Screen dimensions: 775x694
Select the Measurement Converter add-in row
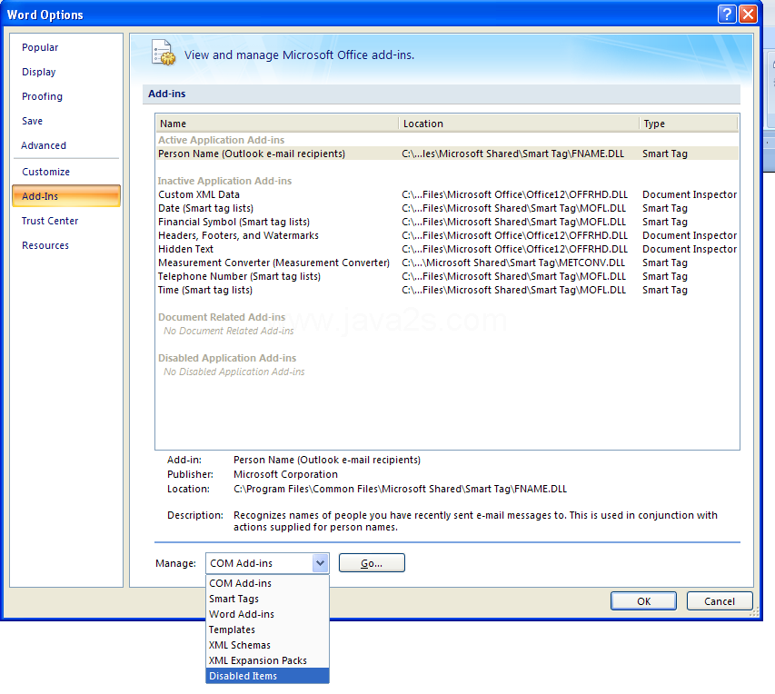447,263
